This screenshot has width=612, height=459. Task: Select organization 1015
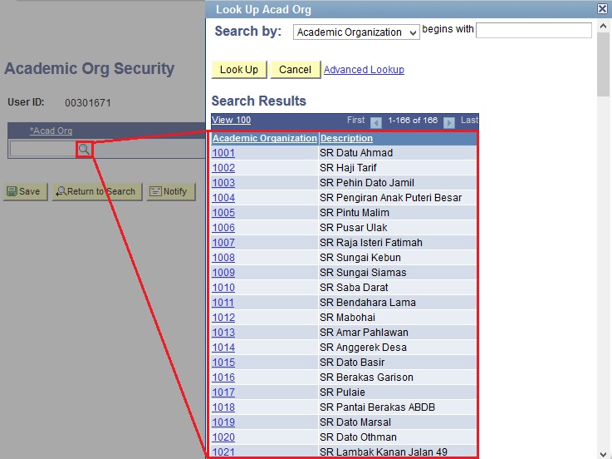click(x=223, y=363)
